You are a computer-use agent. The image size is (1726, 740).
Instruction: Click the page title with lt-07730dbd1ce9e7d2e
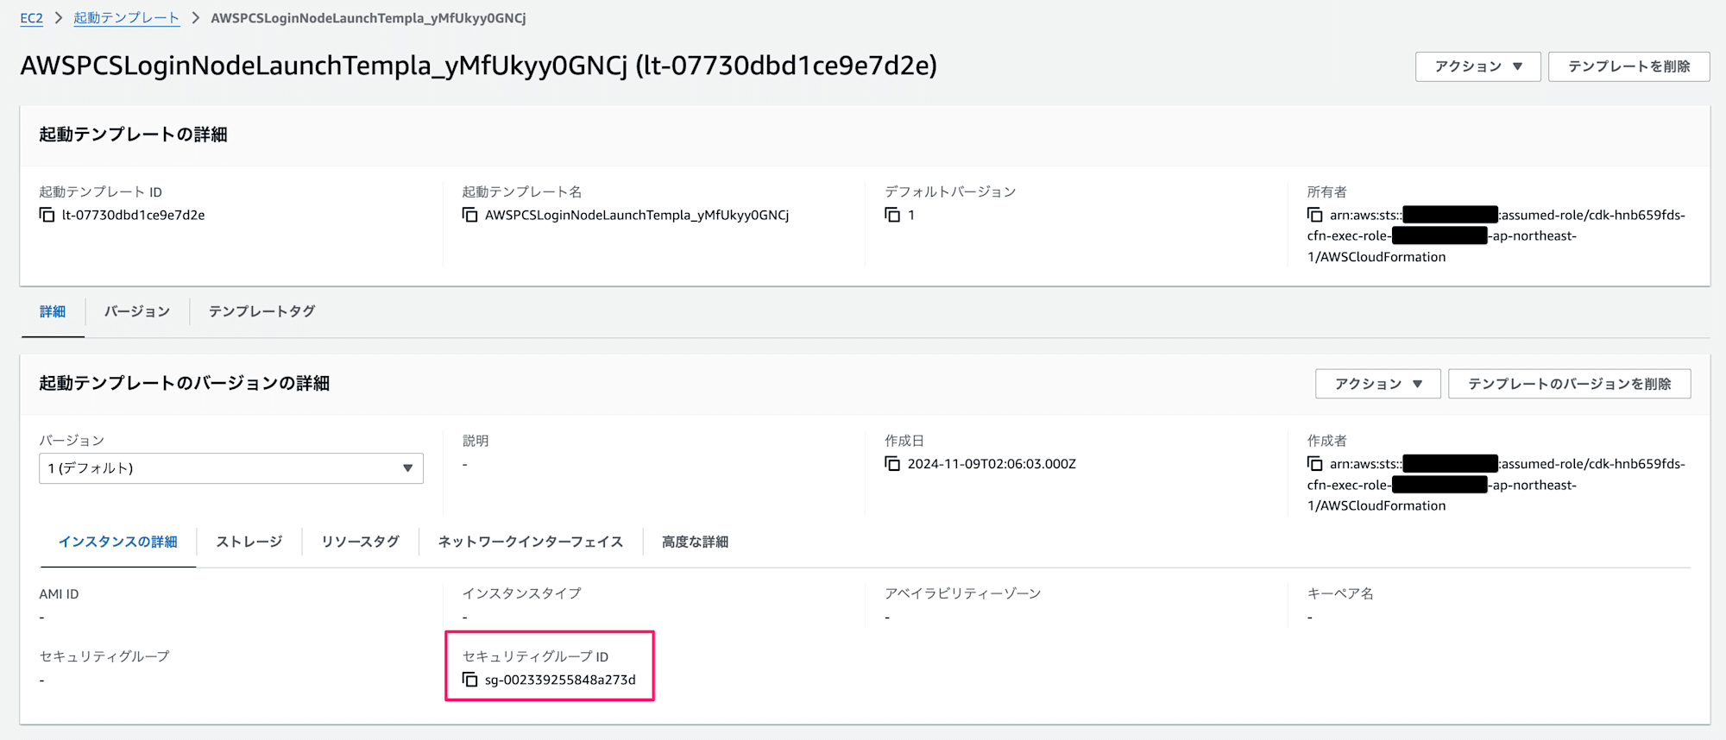[479, 66]
